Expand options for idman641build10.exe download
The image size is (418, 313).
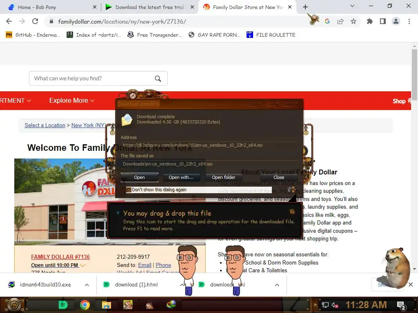click(87, 285)
